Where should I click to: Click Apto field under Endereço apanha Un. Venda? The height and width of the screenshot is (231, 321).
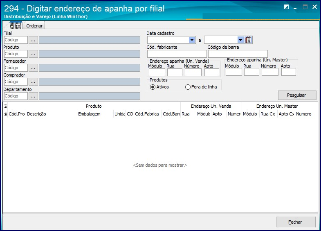(x=212, y=72)
